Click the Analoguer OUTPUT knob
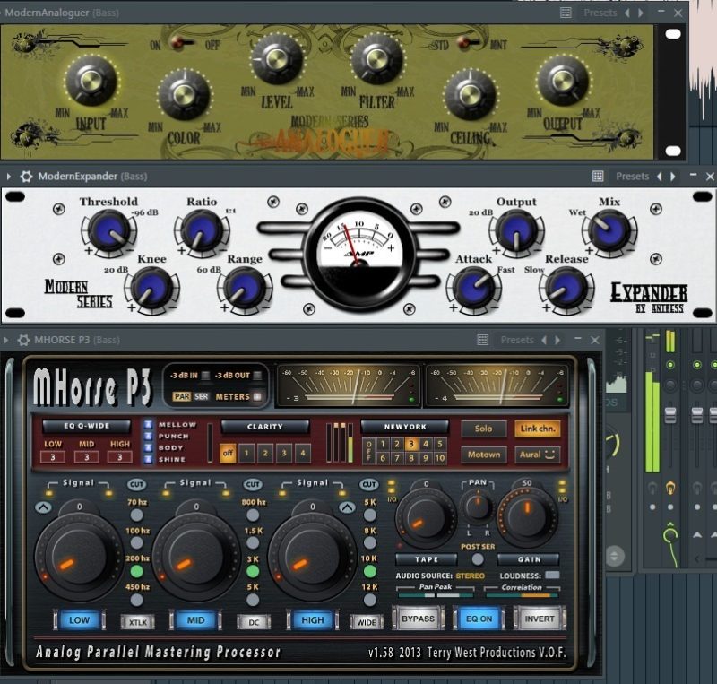Screen dimensions: 717x684 [563, 81]
